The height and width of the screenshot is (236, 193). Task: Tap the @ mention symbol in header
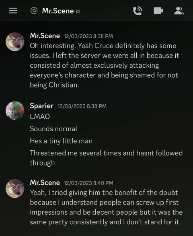(34, 11)
